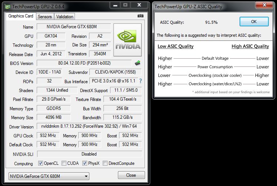Click the GPU Clock row Boost 932 MHz field
This screenshot has height=186, width=277.
point(131,136)
